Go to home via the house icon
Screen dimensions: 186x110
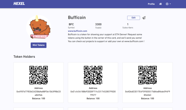161,4
